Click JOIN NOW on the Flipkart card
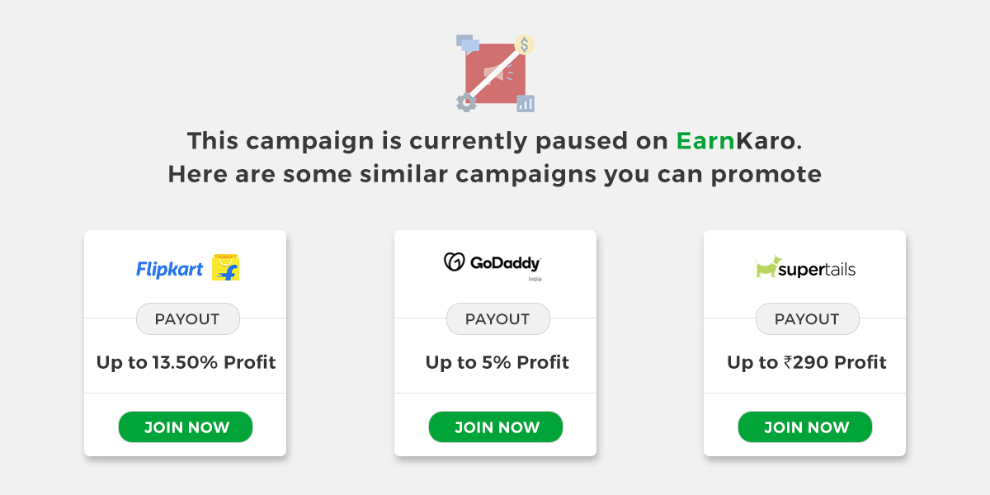The width and height of the screenshot is (990, 495). (x=186, y=427)
